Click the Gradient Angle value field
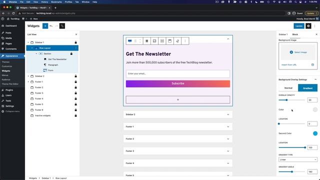Viewport: 320px width, 180px height. click(x=312, y=171)
